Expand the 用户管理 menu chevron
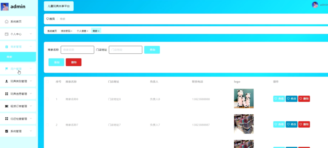The image size is (328, 148). (x=31, y=69)
